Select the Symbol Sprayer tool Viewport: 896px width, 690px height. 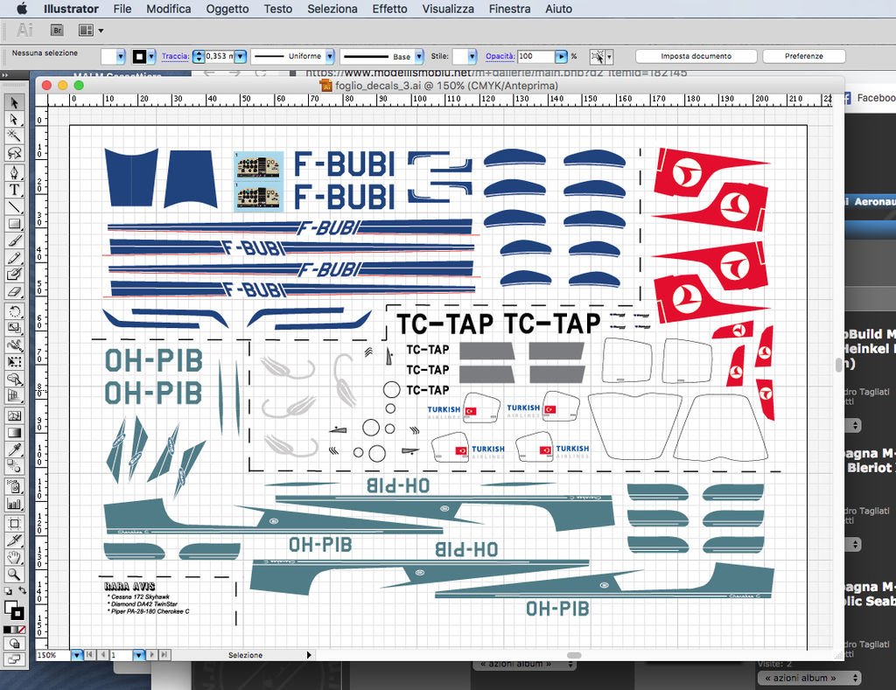point(14,486)
